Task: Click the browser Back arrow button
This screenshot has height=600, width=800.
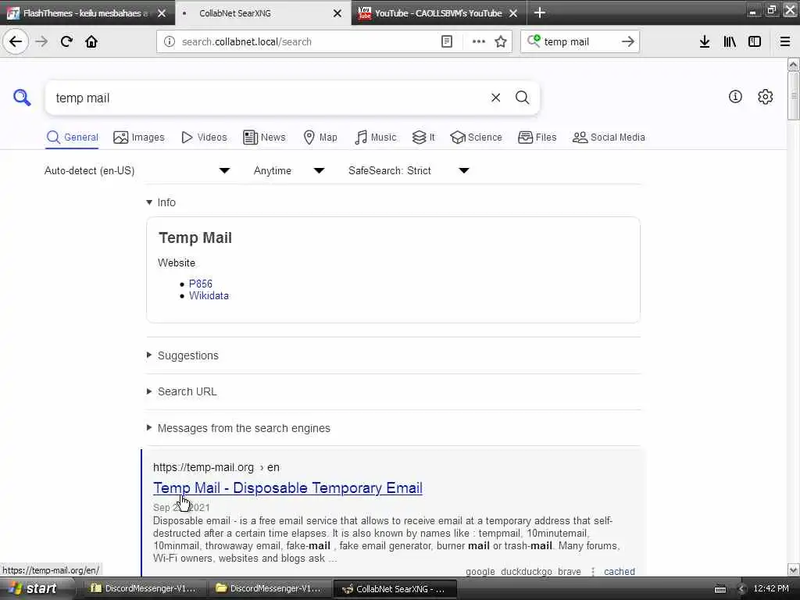Action: coord(16,41)
